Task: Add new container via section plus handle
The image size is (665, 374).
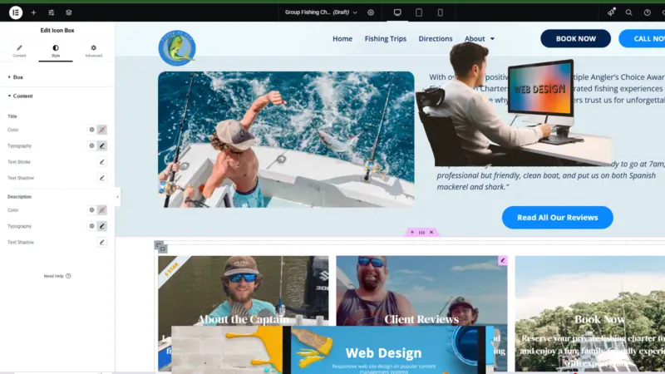Action: tap(411, 233)
